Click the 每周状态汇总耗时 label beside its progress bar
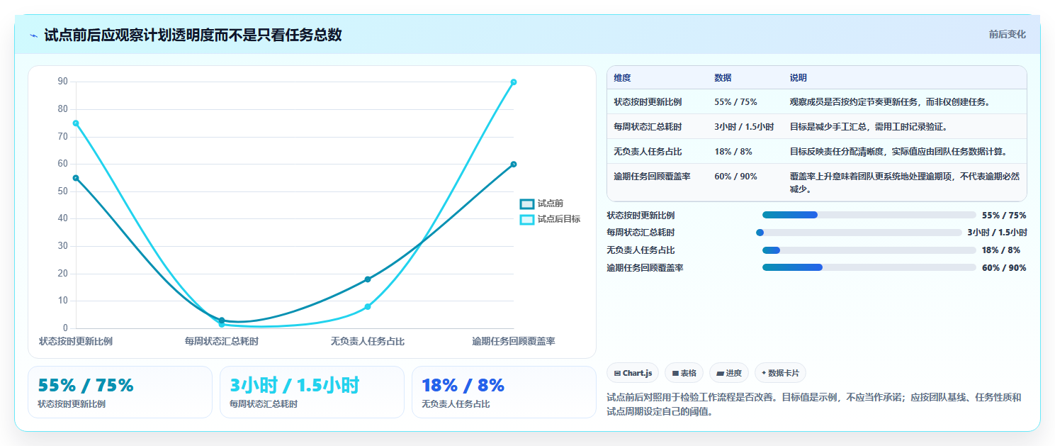Image resolution: width=1055 pixels, height=446 pixels. click(641, 232)
